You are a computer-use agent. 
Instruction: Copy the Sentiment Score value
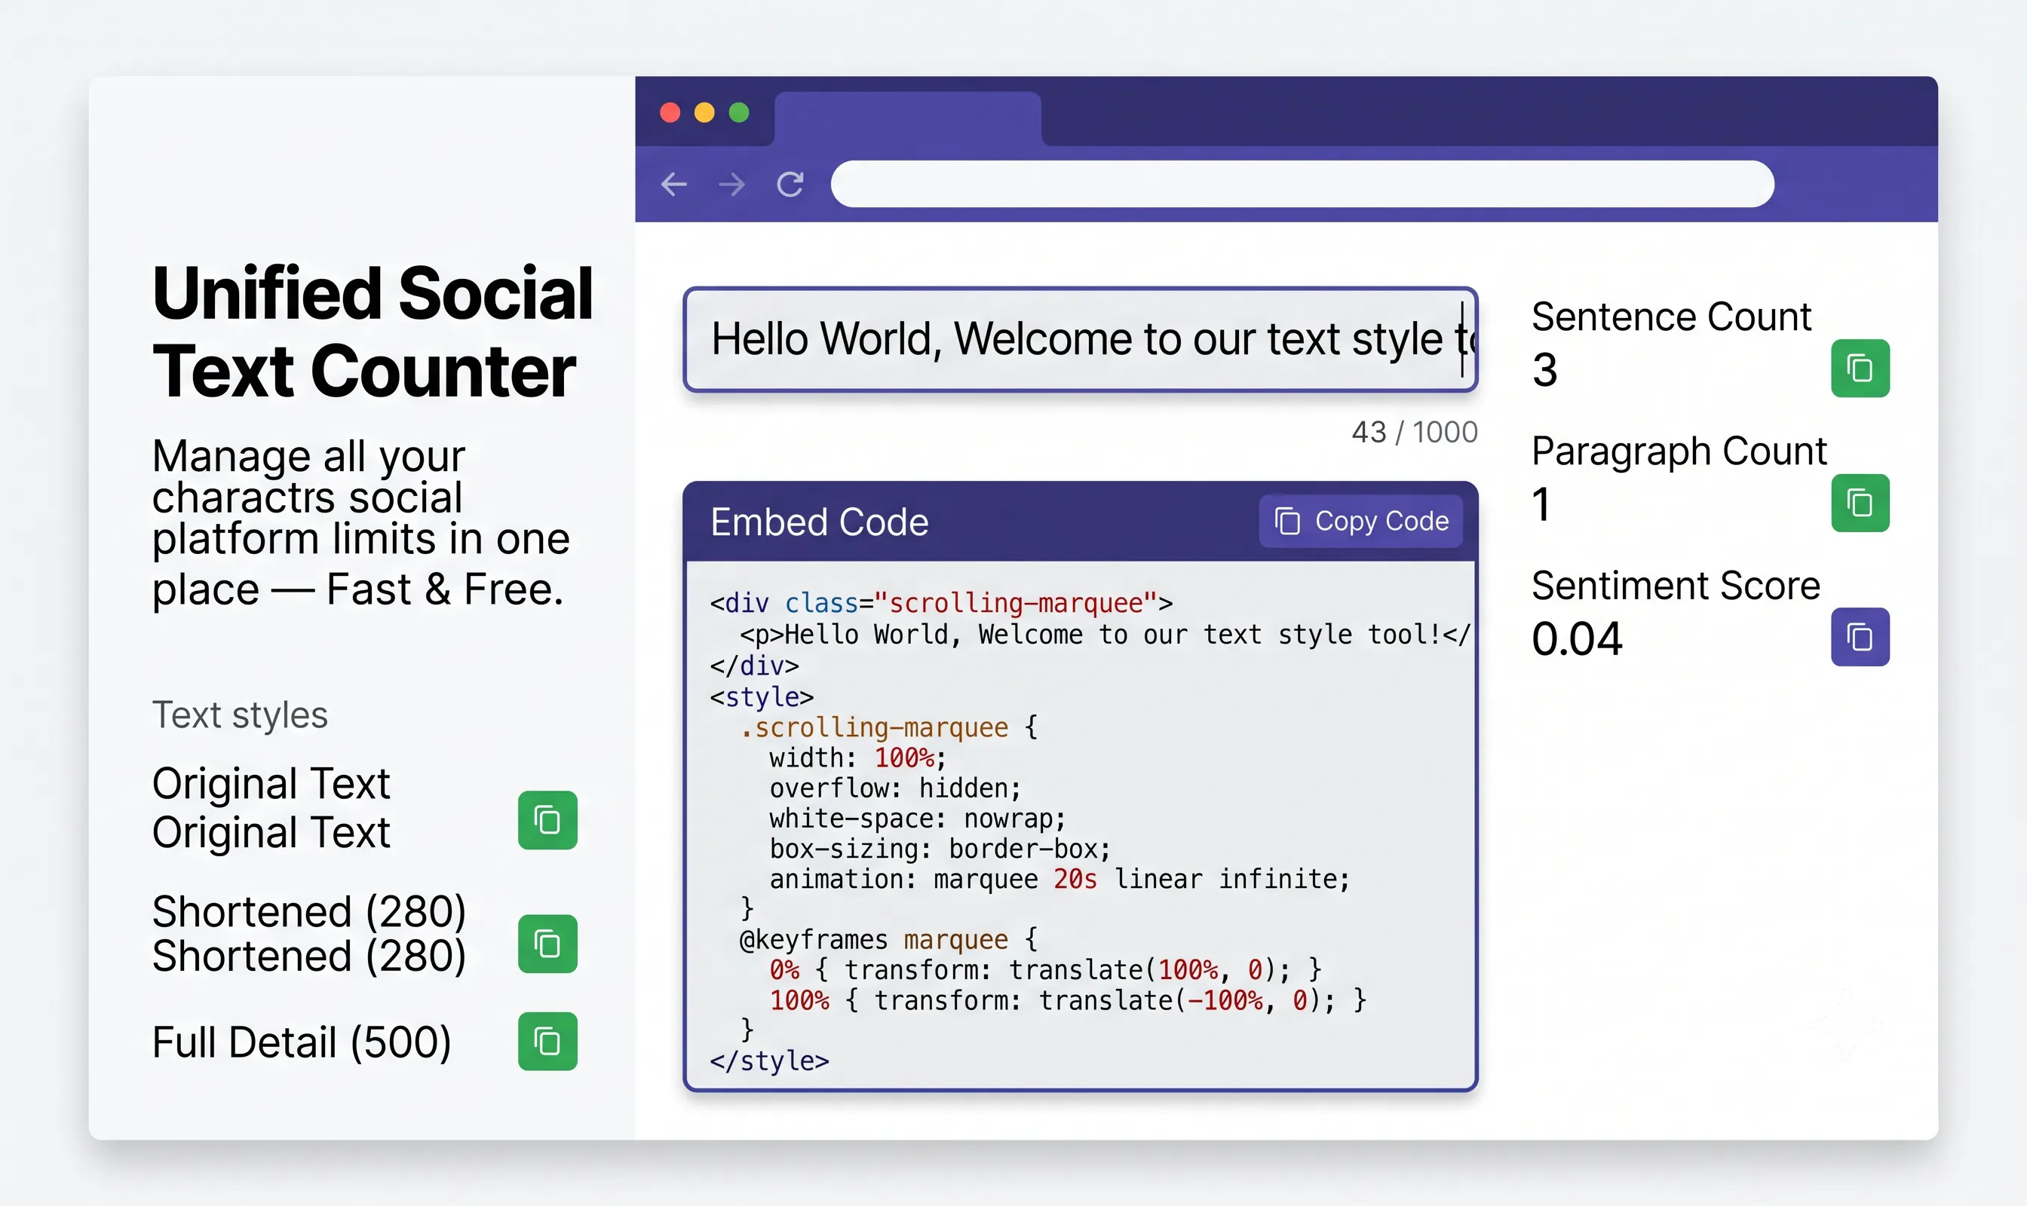(1860, 636)
